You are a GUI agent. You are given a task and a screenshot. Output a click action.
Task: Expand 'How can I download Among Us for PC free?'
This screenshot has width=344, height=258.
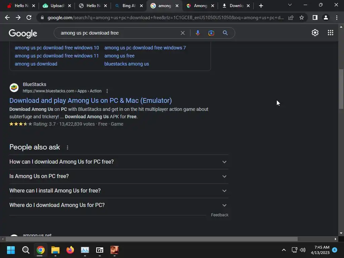point(119,162)
